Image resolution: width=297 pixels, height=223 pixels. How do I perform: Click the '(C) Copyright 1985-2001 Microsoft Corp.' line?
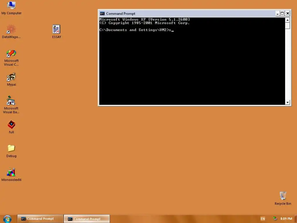click(144, 23)
